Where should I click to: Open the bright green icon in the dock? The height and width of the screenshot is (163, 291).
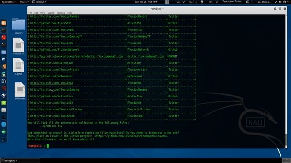4,103
